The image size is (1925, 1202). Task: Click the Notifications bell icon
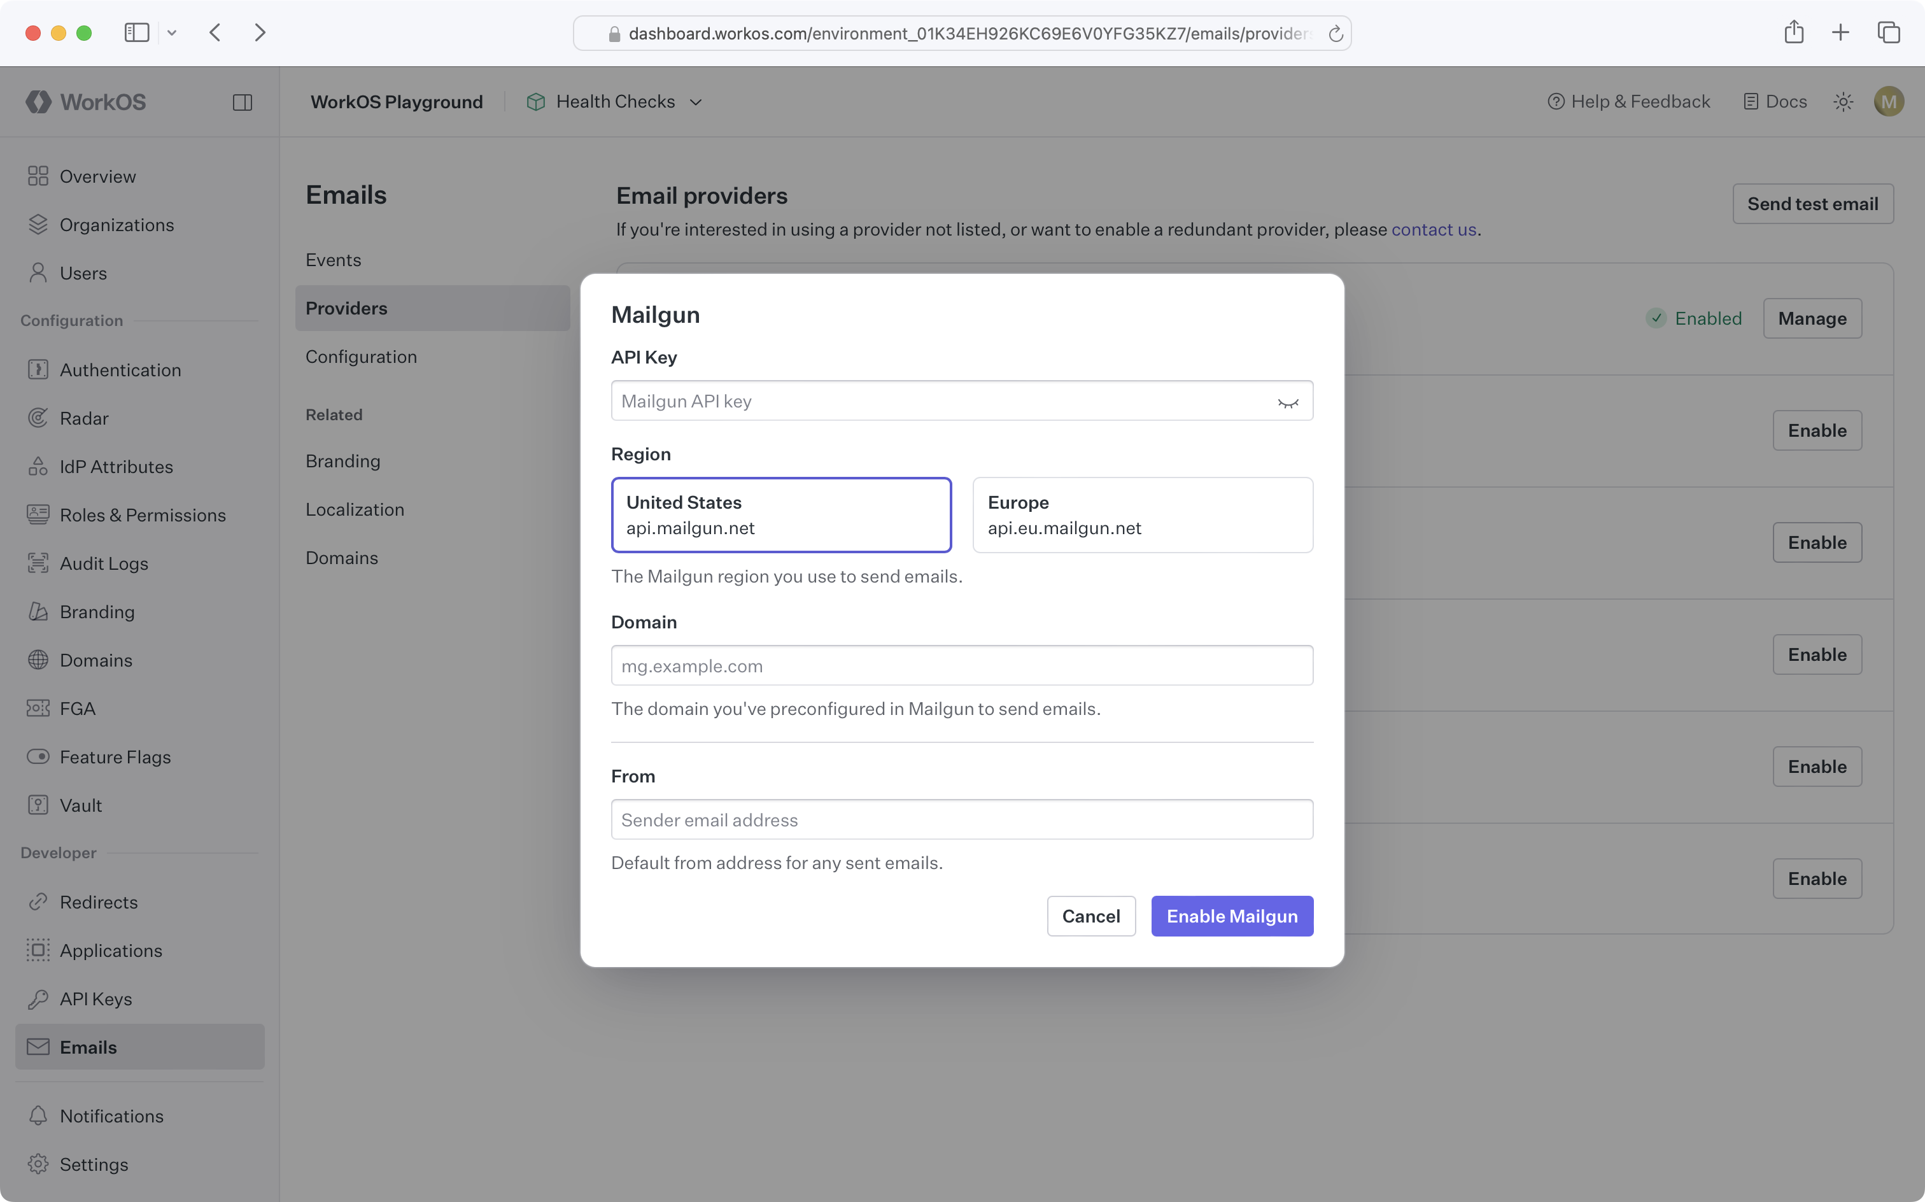pyautogui.click(x=38, y=1115)
